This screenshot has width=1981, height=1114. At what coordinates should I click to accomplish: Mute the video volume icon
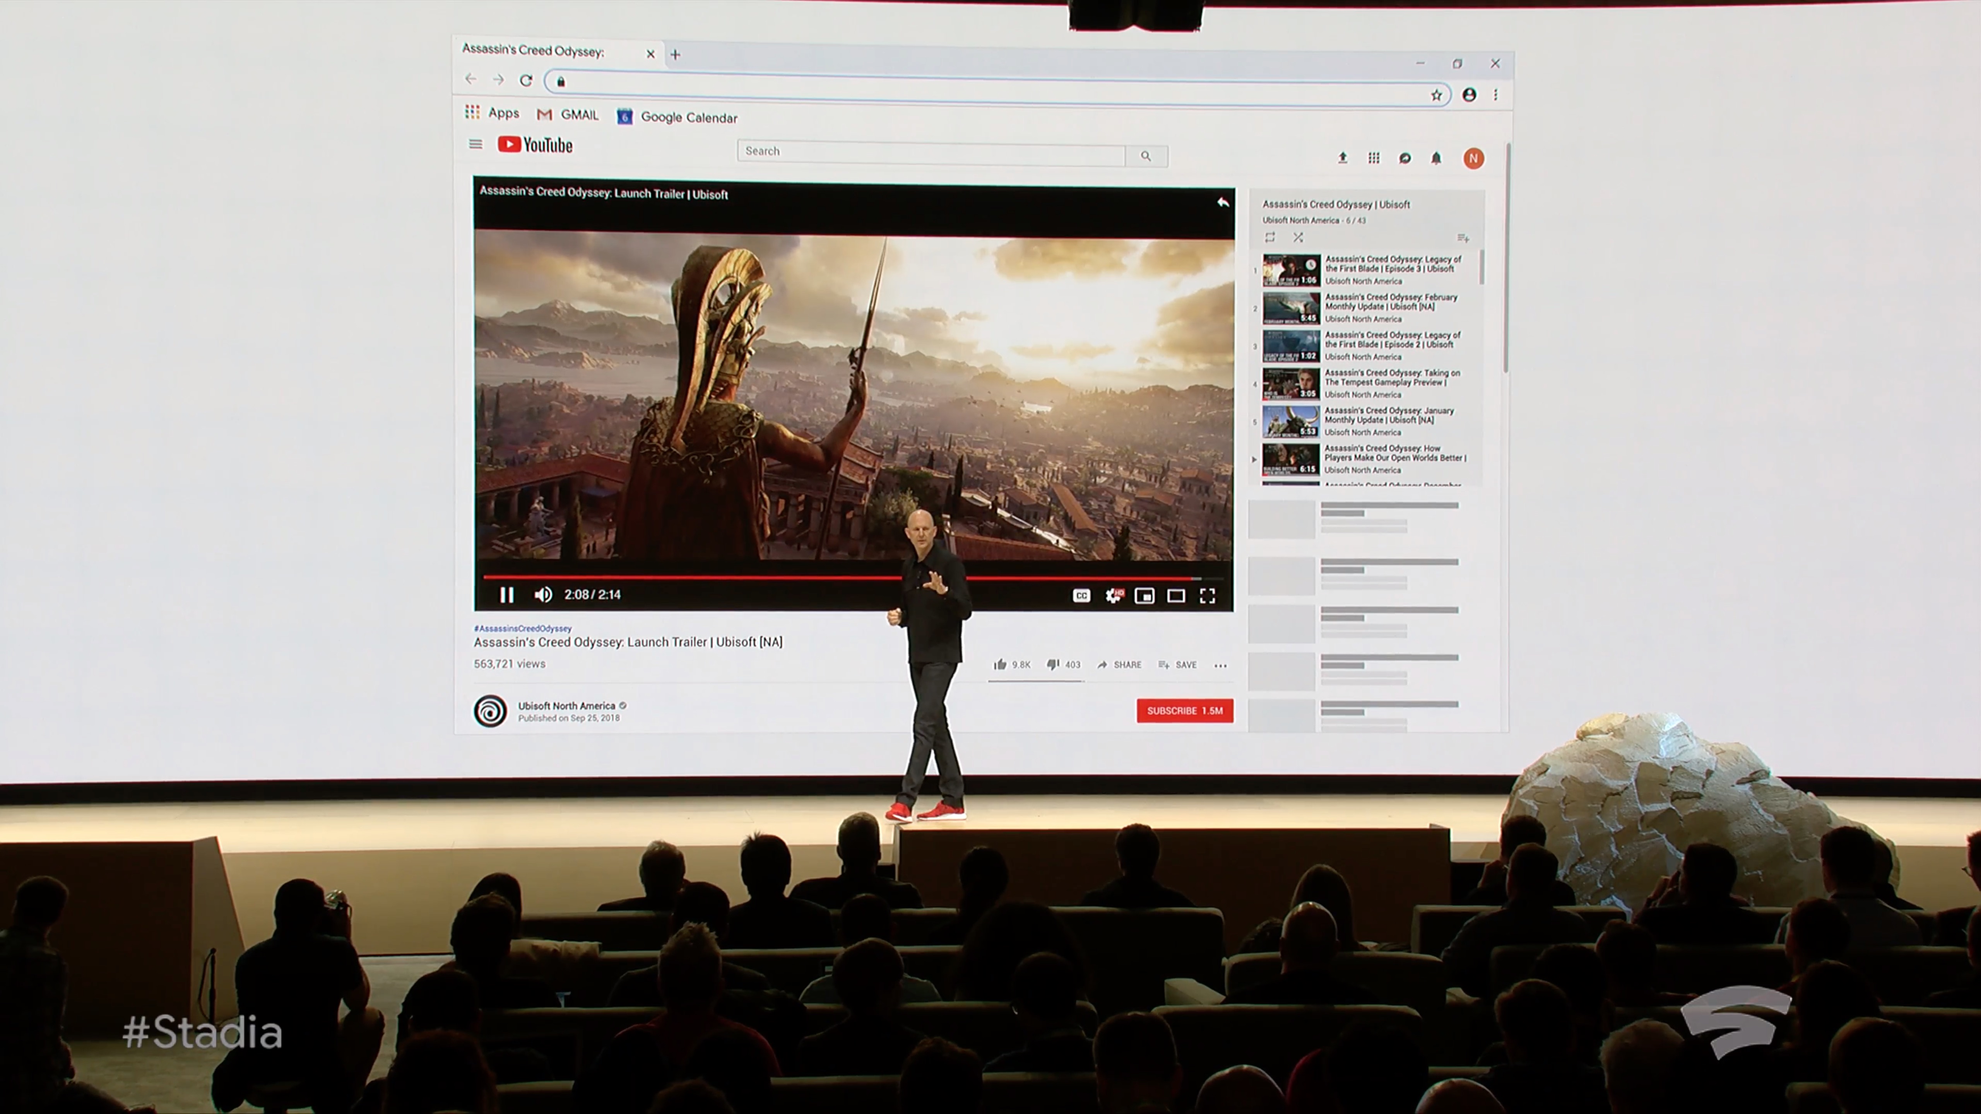[x=543, y=594]
